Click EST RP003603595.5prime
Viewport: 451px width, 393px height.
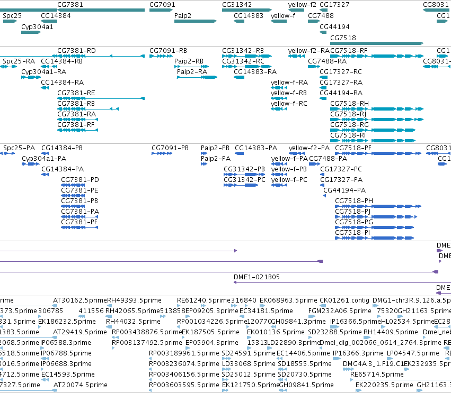point(184,385)
